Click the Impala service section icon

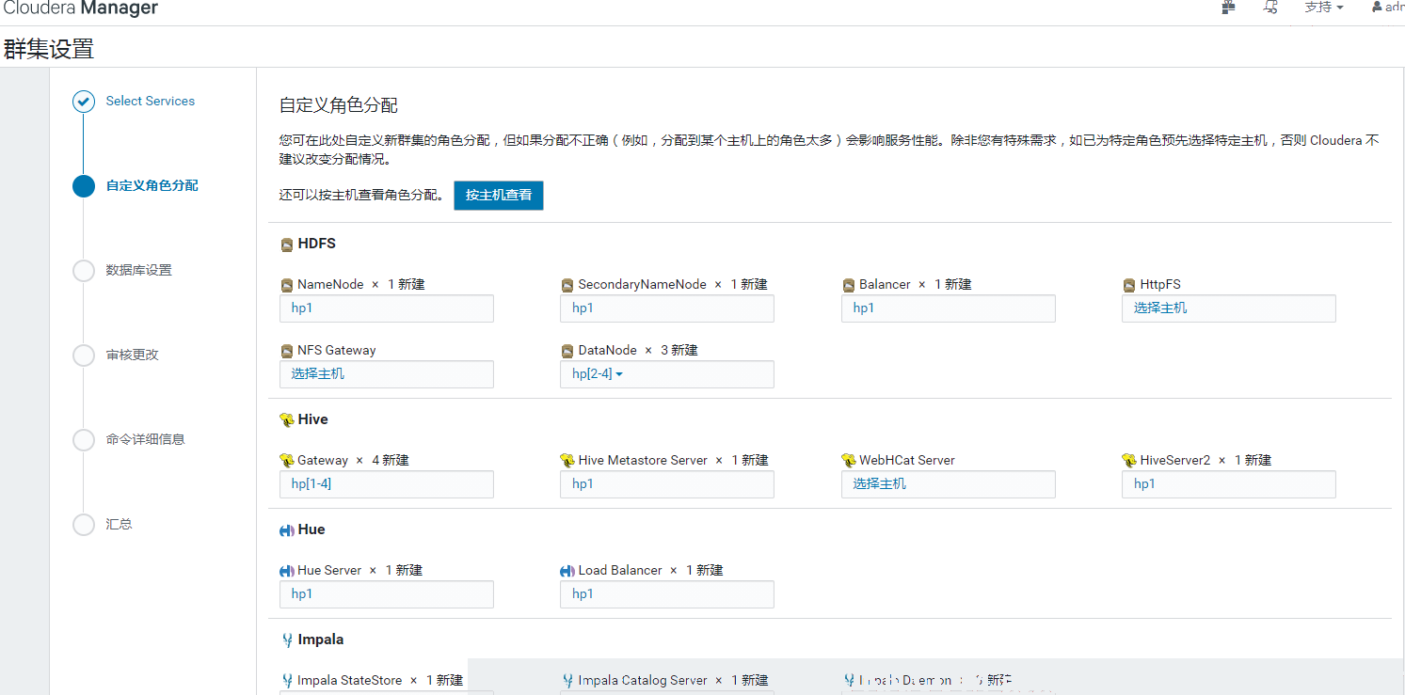coord(287,640)
